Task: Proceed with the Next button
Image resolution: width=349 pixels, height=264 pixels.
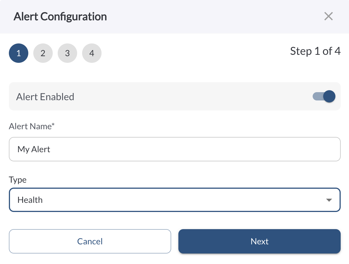Action: tap(259, 241)
